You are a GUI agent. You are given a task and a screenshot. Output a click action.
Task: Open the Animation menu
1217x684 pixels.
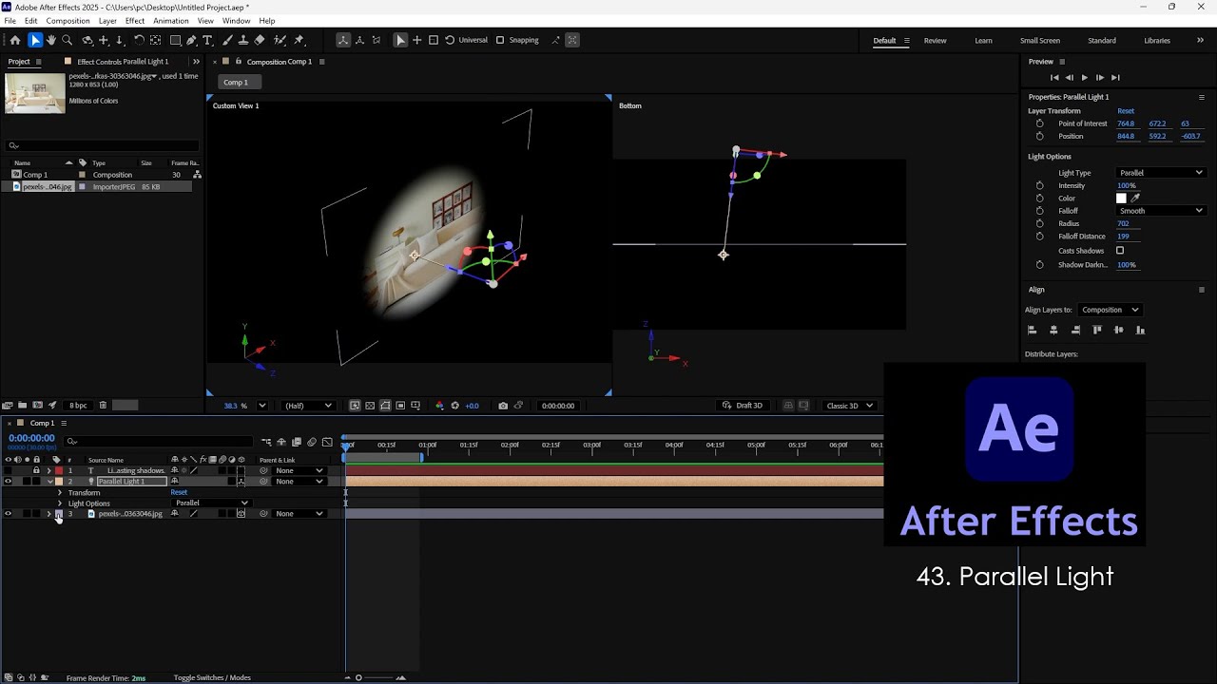click(171, 21)
